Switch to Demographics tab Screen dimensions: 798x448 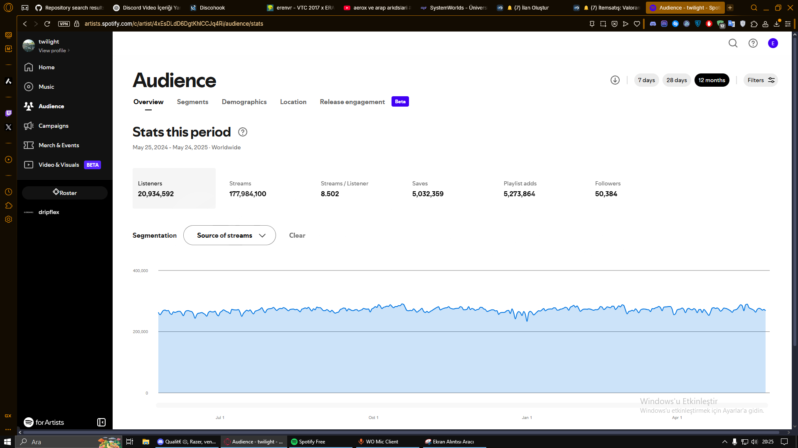[244, 102]
